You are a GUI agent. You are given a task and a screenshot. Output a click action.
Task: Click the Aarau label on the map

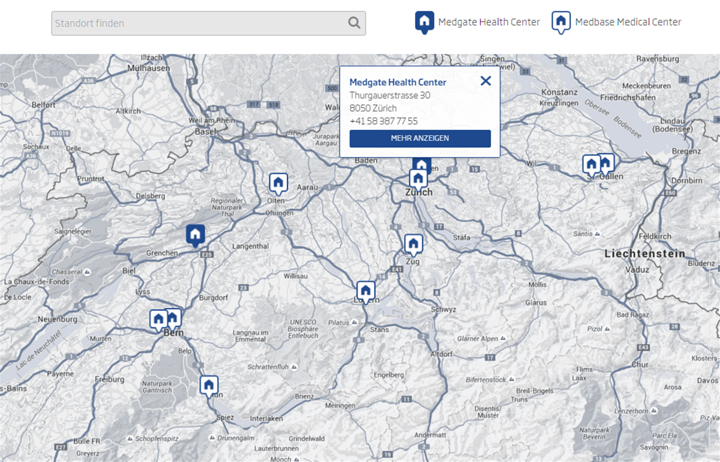tap(307, 187)
